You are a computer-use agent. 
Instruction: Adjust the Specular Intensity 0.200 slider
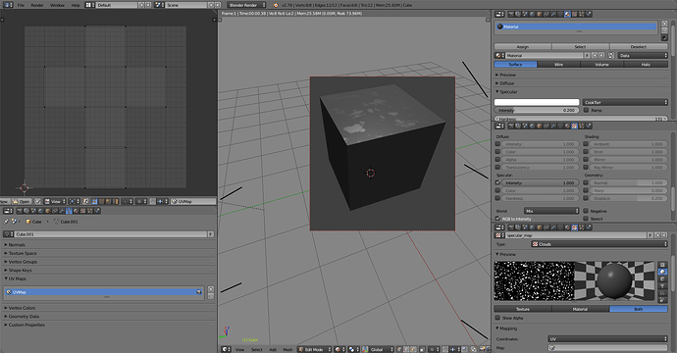point(537,110)
